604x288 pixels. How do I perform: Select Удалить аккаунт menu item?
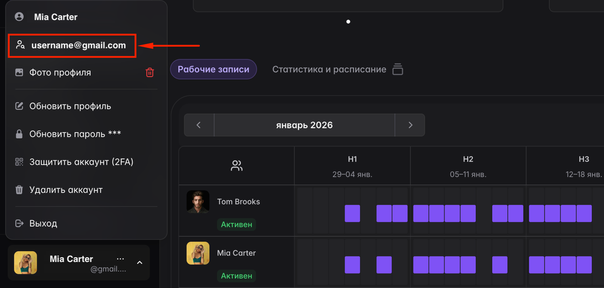pyautogui.click(x=66, y=189)
